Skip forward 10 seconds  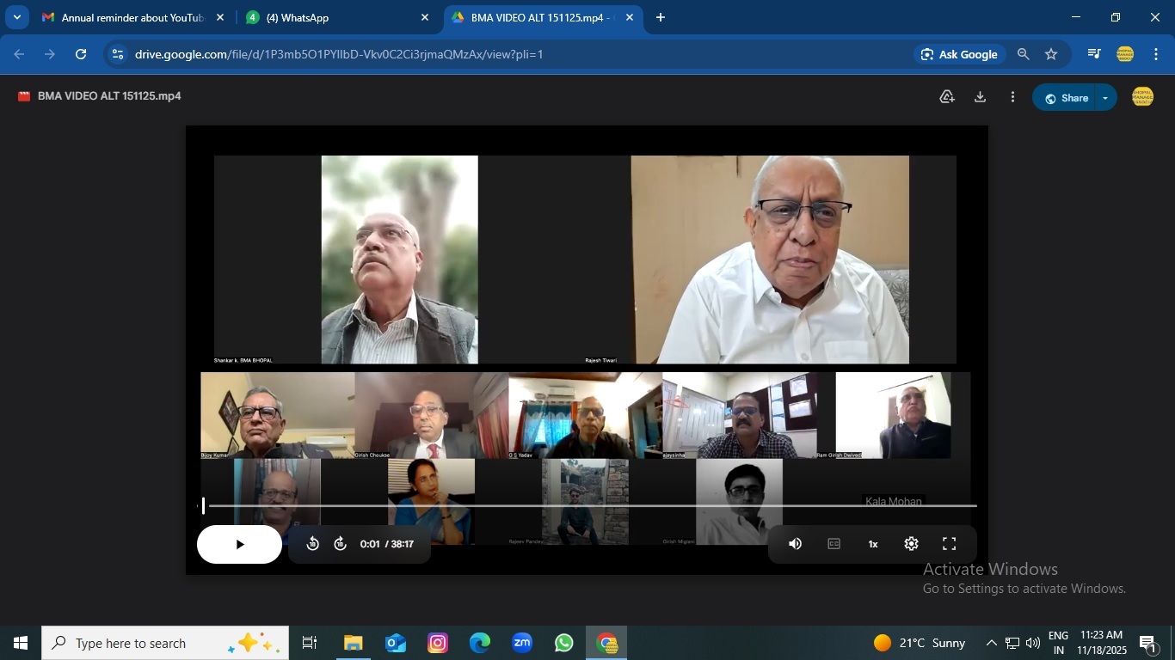pos(341,544)
